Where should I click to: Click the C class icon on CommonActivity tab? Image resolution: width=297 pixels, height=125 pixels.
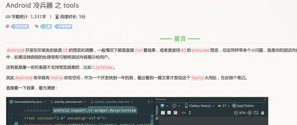point(11,102)
